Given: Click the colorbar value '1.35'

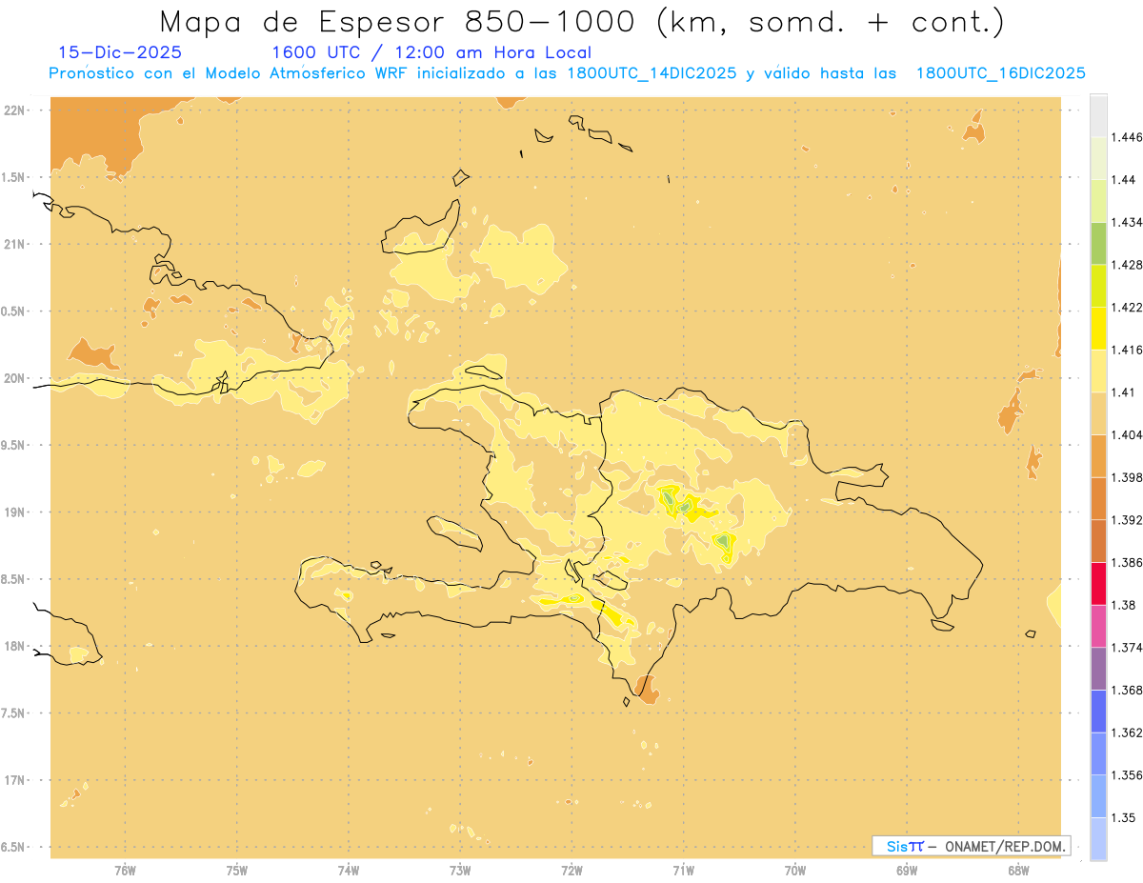Looking at the screenshot, I should pyautogui.click(x=1125, y=818).
